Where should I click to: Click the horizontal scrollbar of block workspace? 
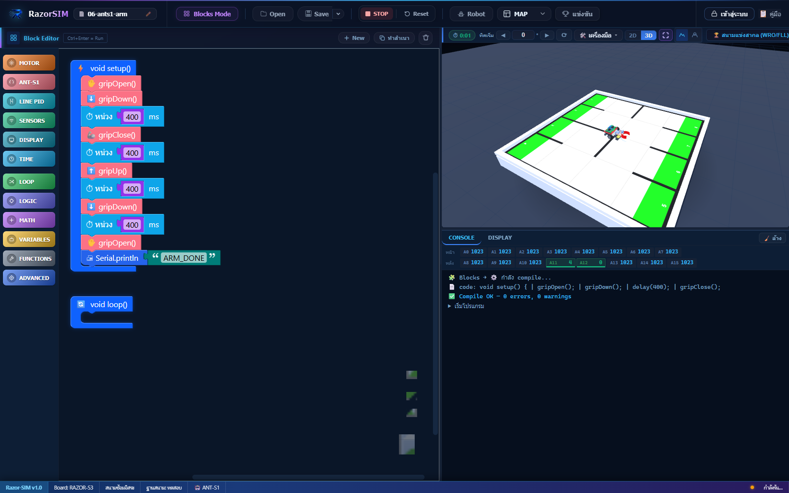click(x=308, y=477)
